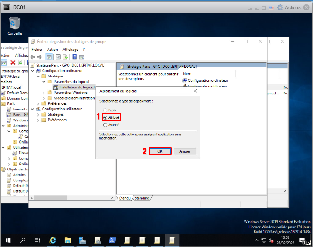Click the Help icon in editor toolbar
Image resolution: width=313 pixels, height=247 pixels.
[75, 57]
